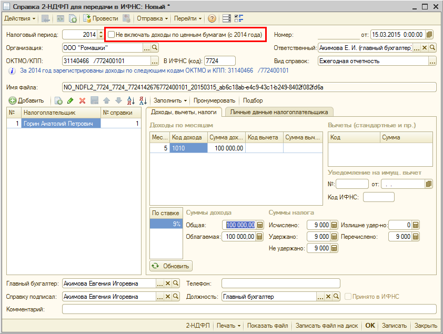
Task: Open Организация selection ellipsis button
Action: (147, 48)
